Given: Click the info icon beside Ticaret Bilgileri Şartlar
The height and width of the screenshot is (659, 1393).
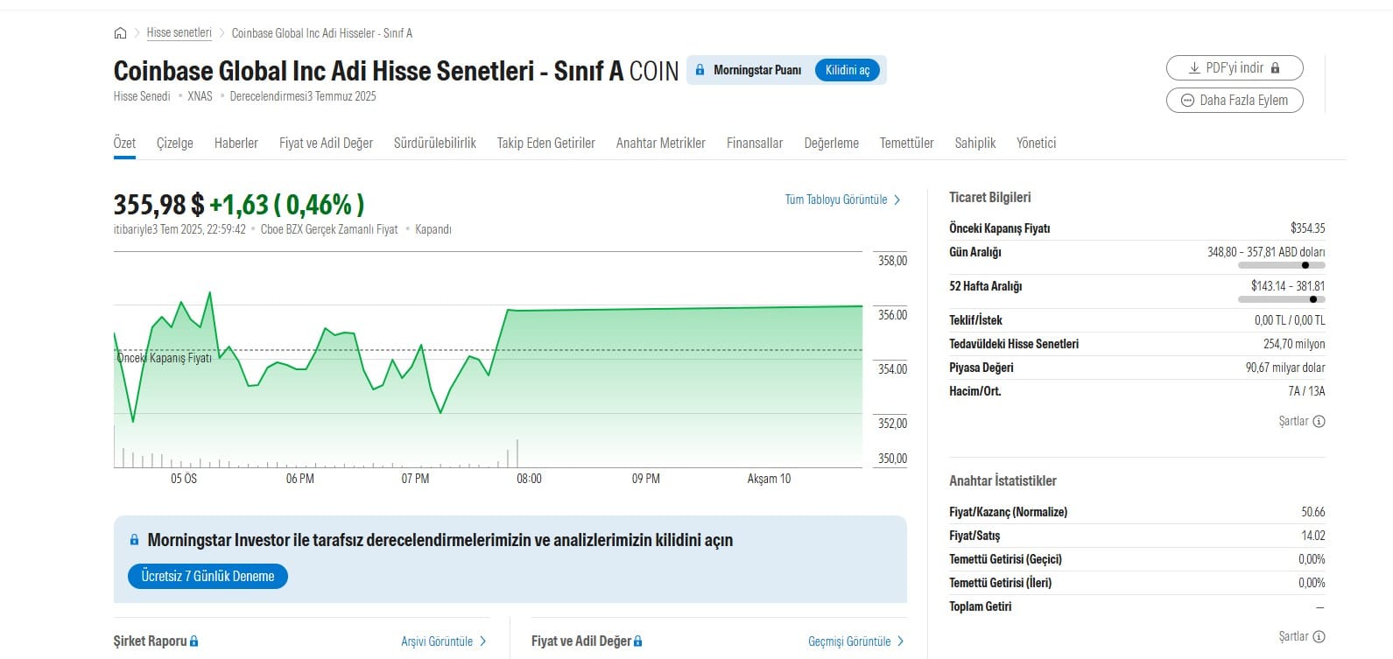Looking at the screenshot, I should coord(1319,421).
